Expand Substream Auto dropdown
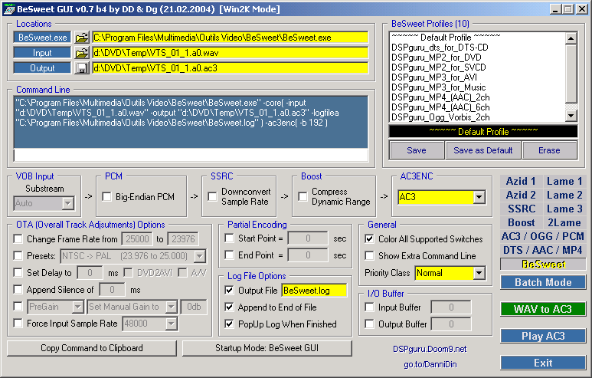Screen dimensions: 592x378 [67, 203]
